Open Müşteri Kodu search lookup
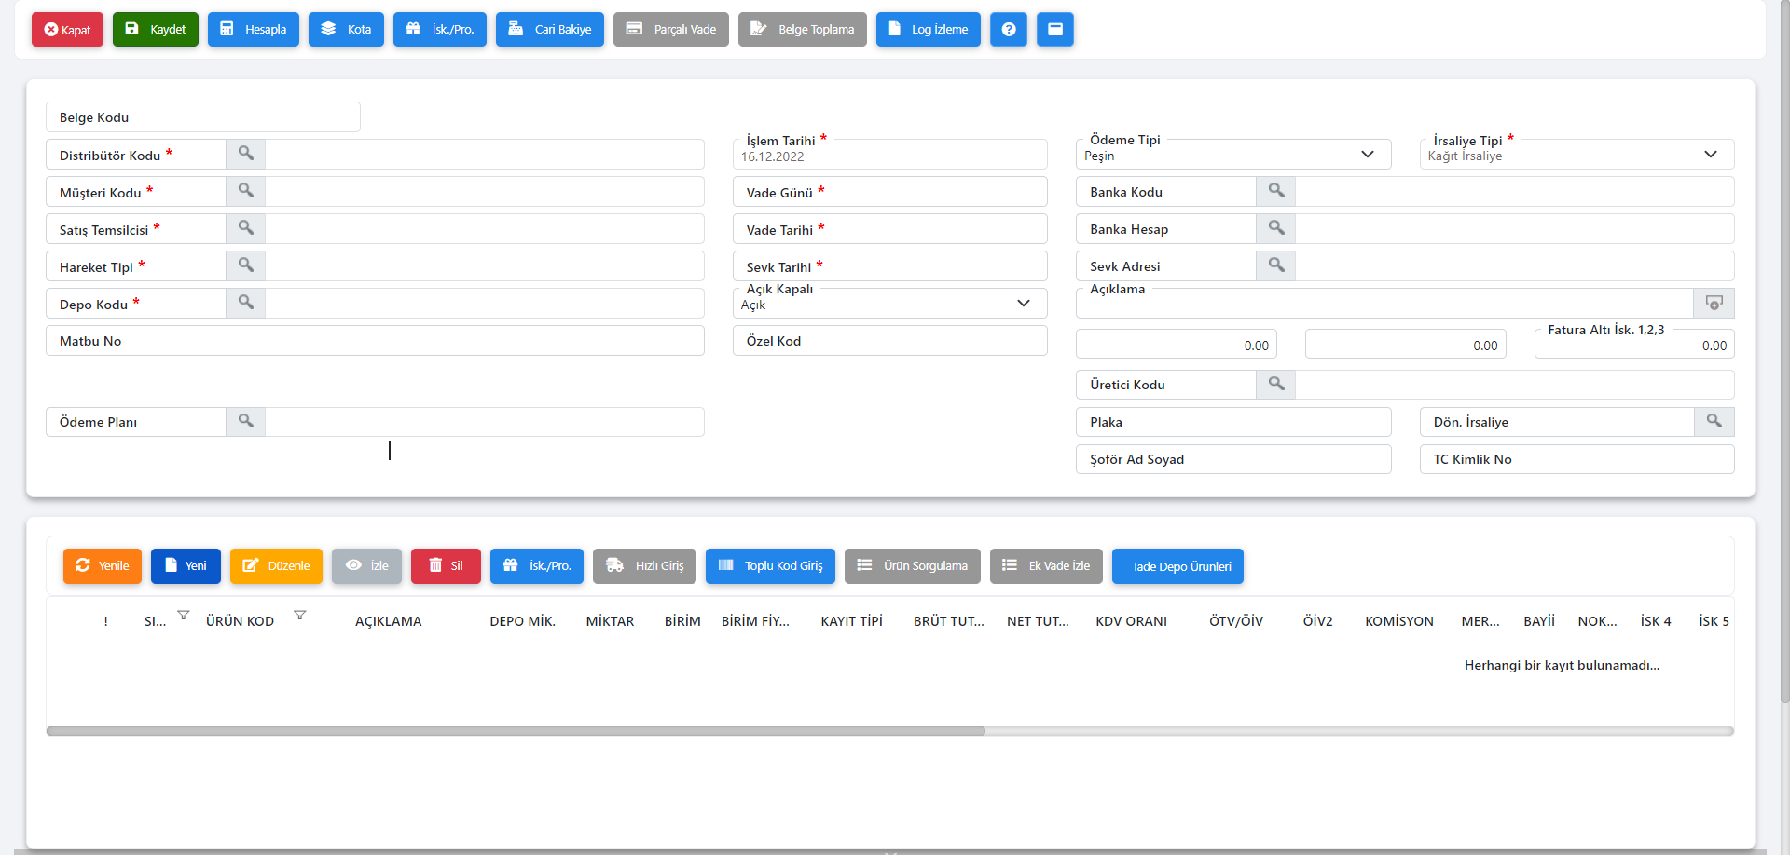 tap(245, 191)
